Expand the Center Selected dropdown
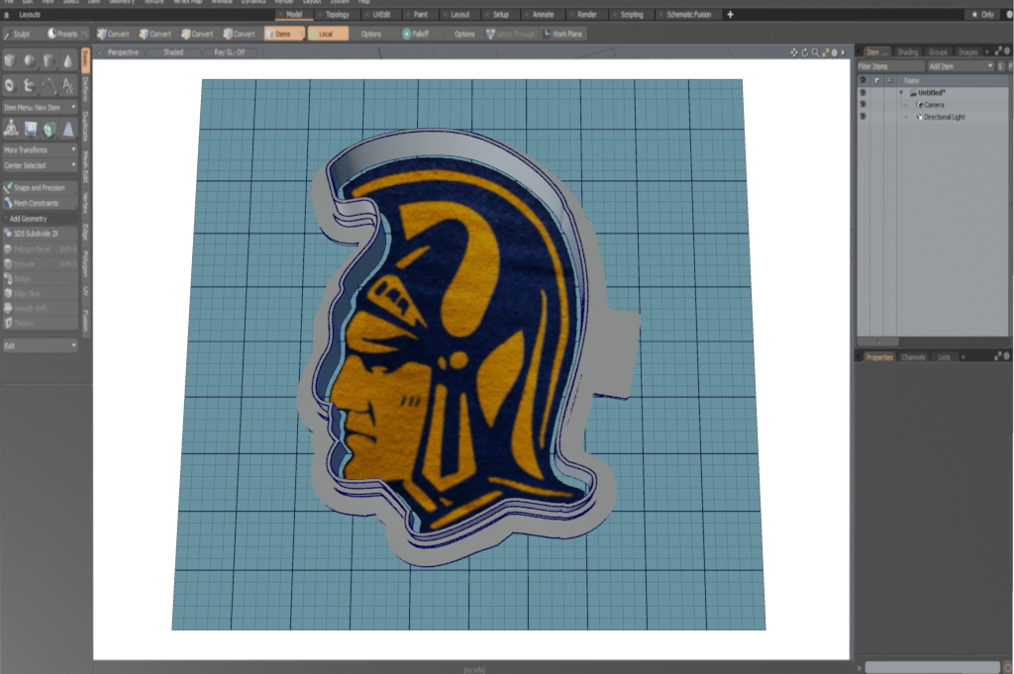The image size is (1014, 674). (40, 165)
